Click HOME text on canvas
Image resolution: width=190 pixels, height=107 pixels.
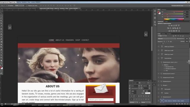pyautogui.click(x=51, y=40)
